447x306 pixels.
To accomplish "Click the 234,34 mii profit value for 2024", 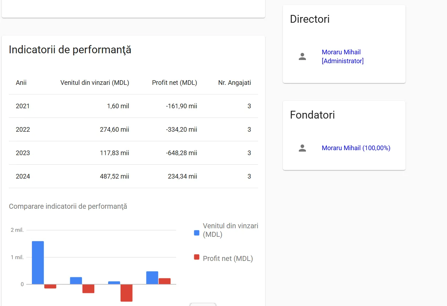I will click(x=182, y=176).
